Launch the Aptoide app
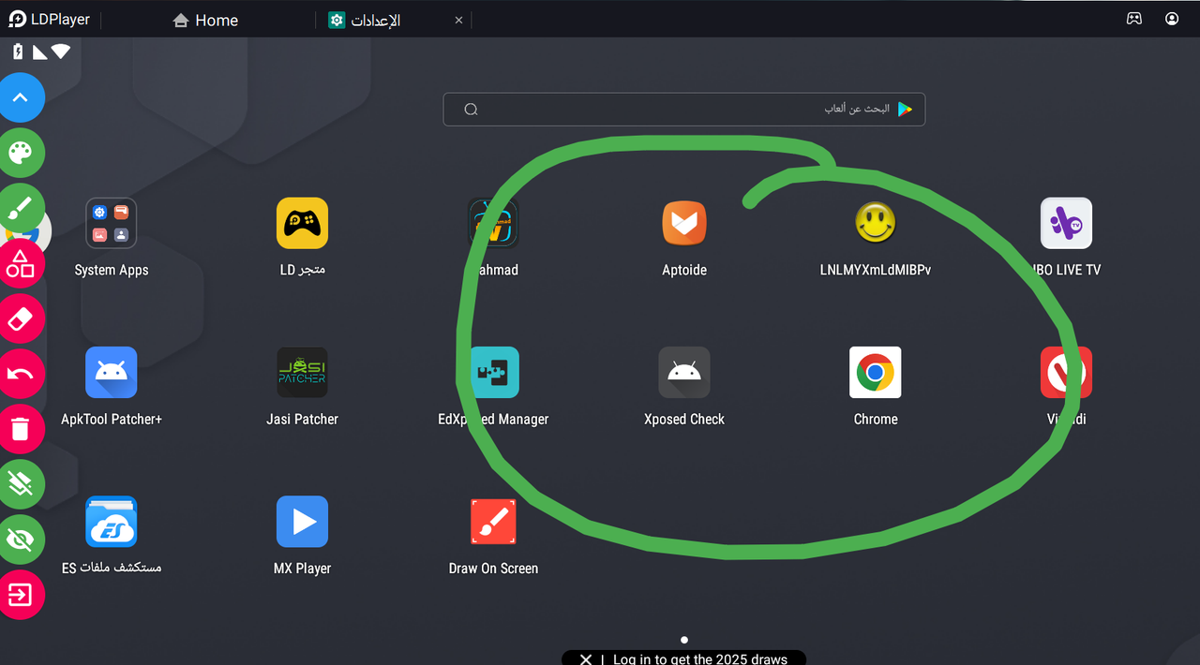The image size is (1200, 665). [x=684, y=223]
